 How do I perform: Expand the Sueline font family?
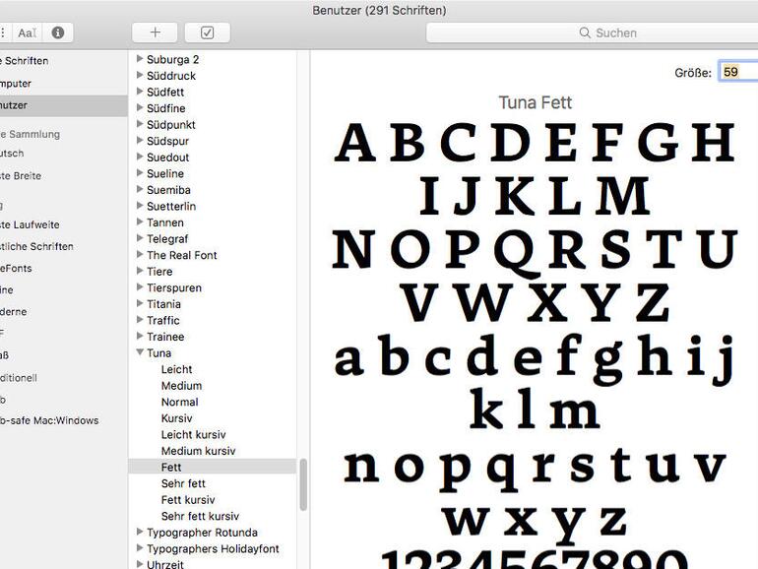click(140, 173)
